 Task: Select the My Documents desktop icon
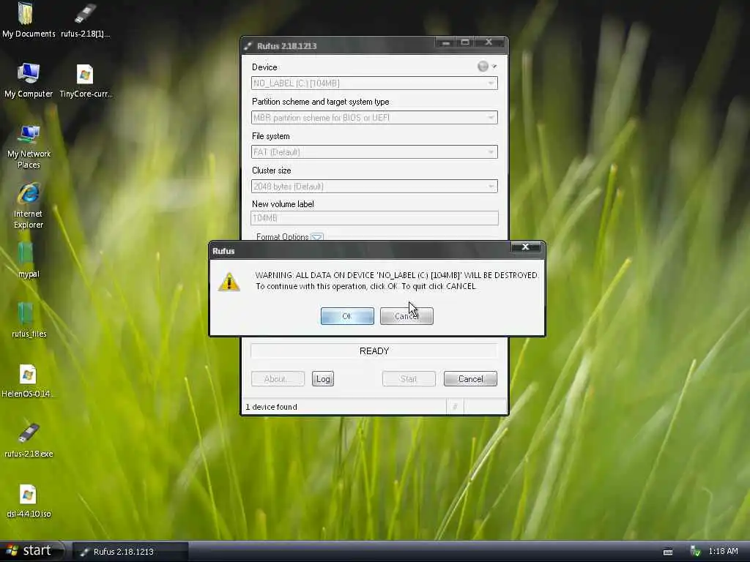[29, 20]
